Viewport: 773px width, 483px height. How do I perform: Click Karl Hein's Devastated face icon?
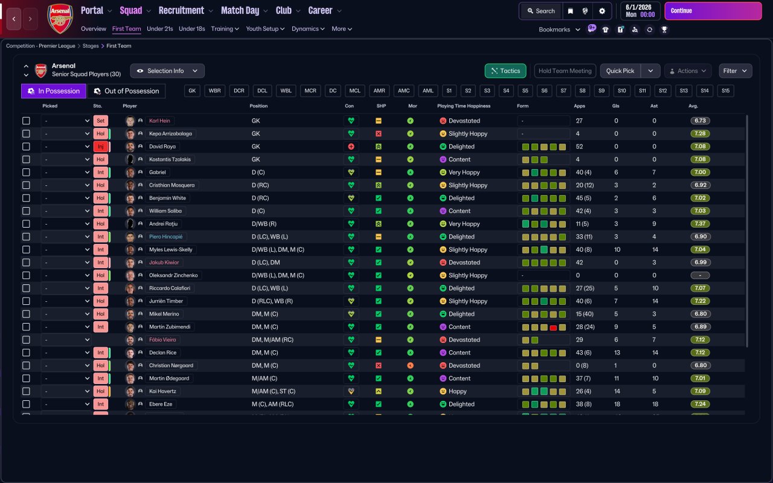coord(443,121)
